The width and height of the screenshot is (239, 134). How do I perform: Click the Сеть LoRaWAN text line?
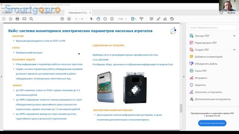[100, 60]
